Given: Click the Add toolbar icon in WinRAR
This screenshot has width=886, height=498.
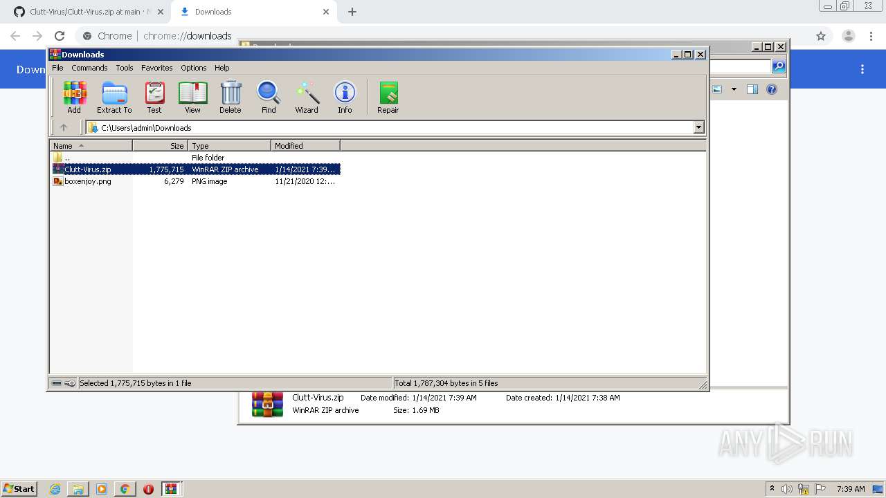Looking at the screenshot, I should pos(74,98).
